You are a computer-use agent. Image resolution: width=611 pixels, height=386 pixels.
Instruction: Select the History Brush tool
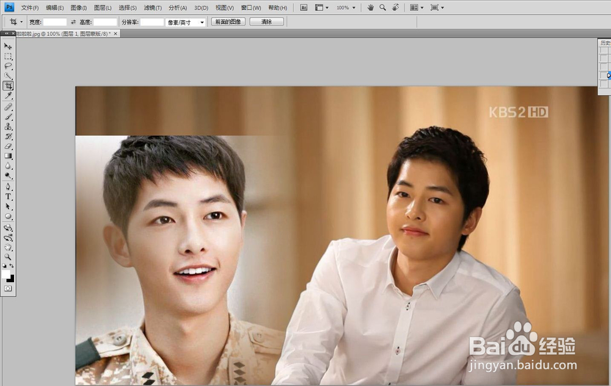click(x=8, y=137)
